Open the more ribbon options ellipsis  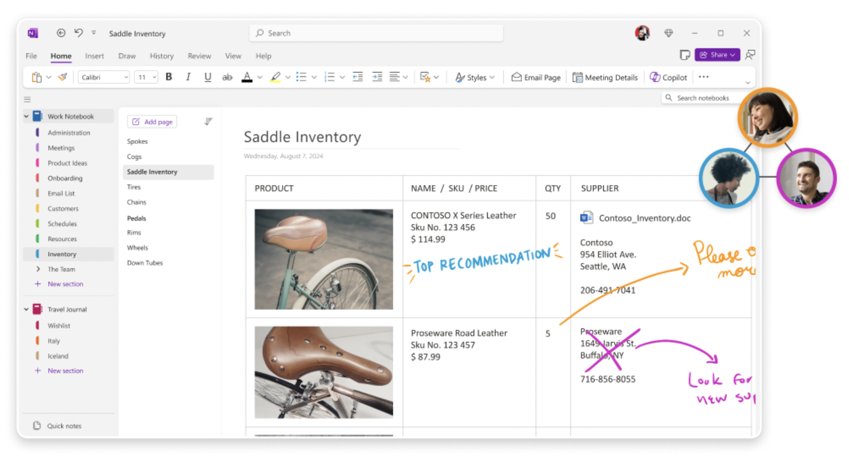(x=703, y=77)
